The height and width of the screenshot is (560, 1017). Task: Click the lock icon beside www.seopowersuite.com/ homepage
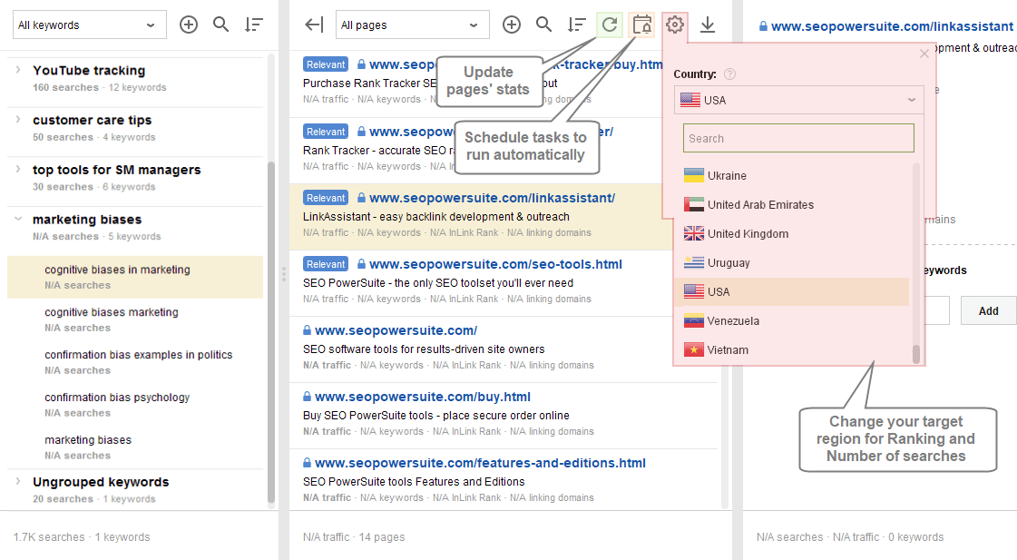[x=307, y=330]
